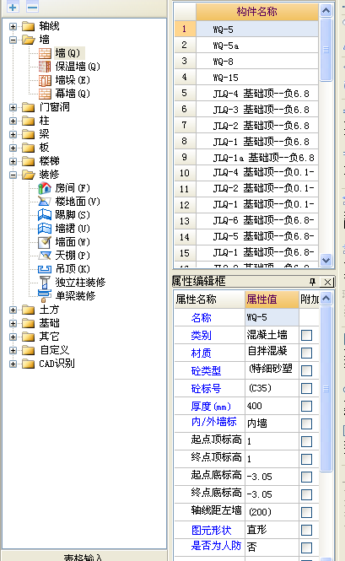The width and height of the screenshot is (345, 561).
Task: Toggle the 厚度(mm) additional checkbox
Action: [307, 406]
